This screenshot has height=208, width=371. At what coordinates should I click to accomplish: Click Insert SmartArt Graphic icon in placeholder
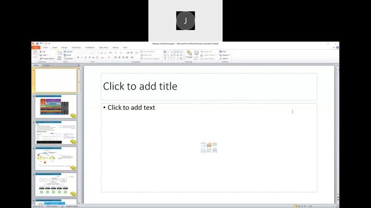tap(214, 144)
